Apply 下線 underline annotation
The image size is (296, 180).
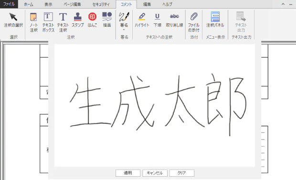(x=157, y=20)
